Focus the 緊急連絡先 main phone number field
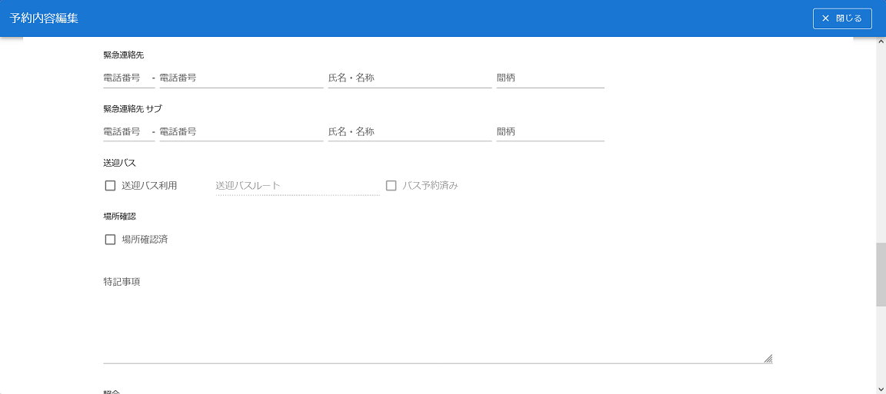886x394 pixels. 241,78
